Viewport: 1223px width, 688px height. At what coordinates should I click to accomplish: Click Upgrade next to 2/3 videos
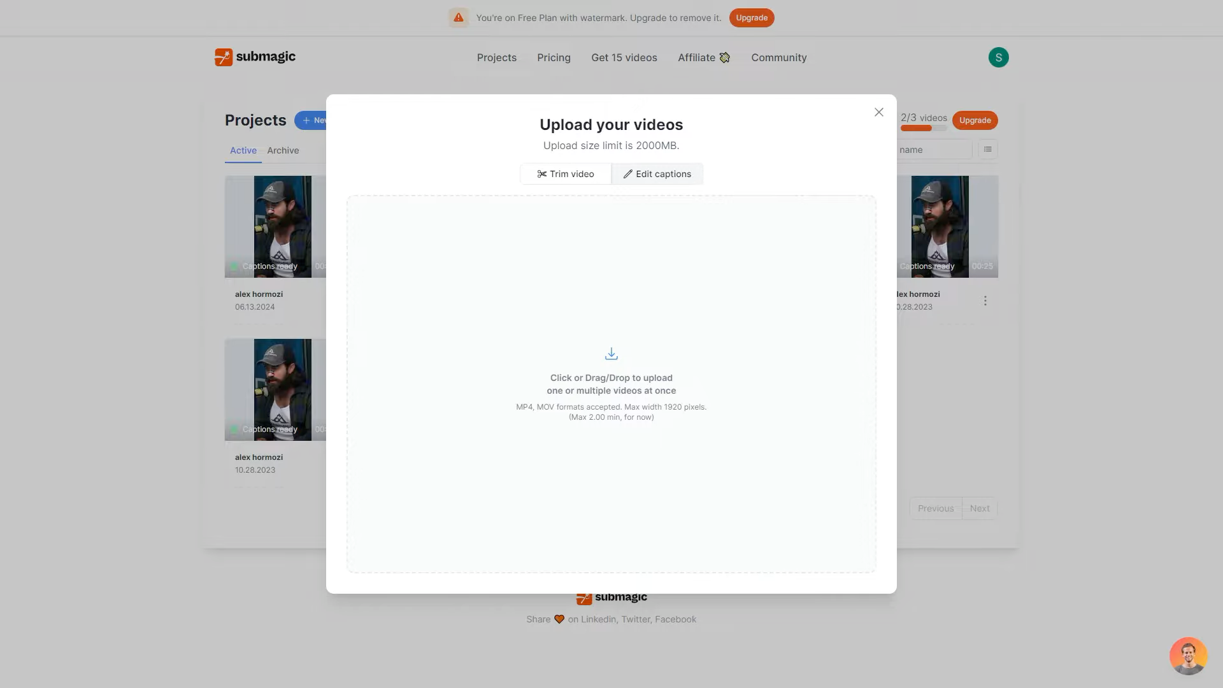[975, 120]
